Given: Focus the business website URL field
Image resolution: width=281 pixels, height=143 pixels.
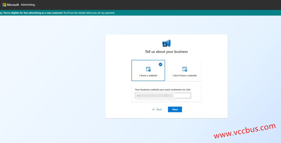Looking at the screenshot, I should point(163,95).
